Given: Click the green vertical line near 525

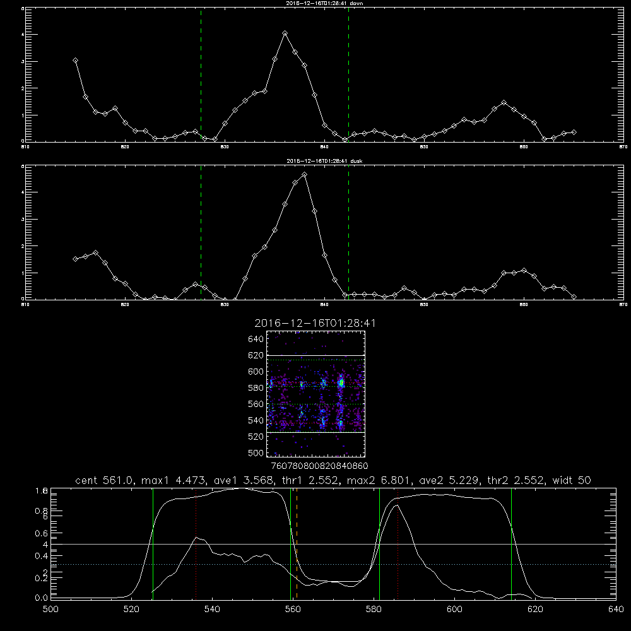Looking at the screenshot, I should click(x=153, y=543).
